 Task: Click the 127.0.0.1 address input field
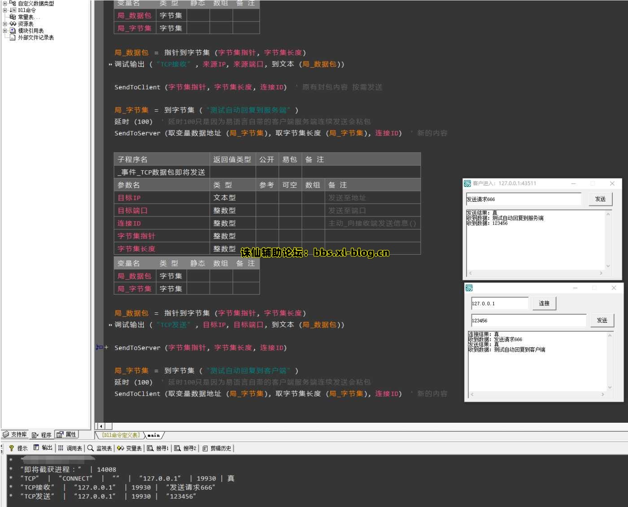[500, 303]
